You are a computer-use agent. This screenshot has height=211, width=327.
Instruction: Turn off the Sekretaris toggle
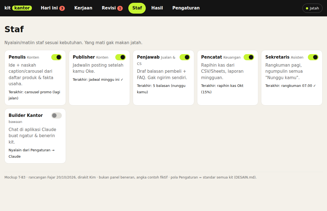click(x=313, y=57)
